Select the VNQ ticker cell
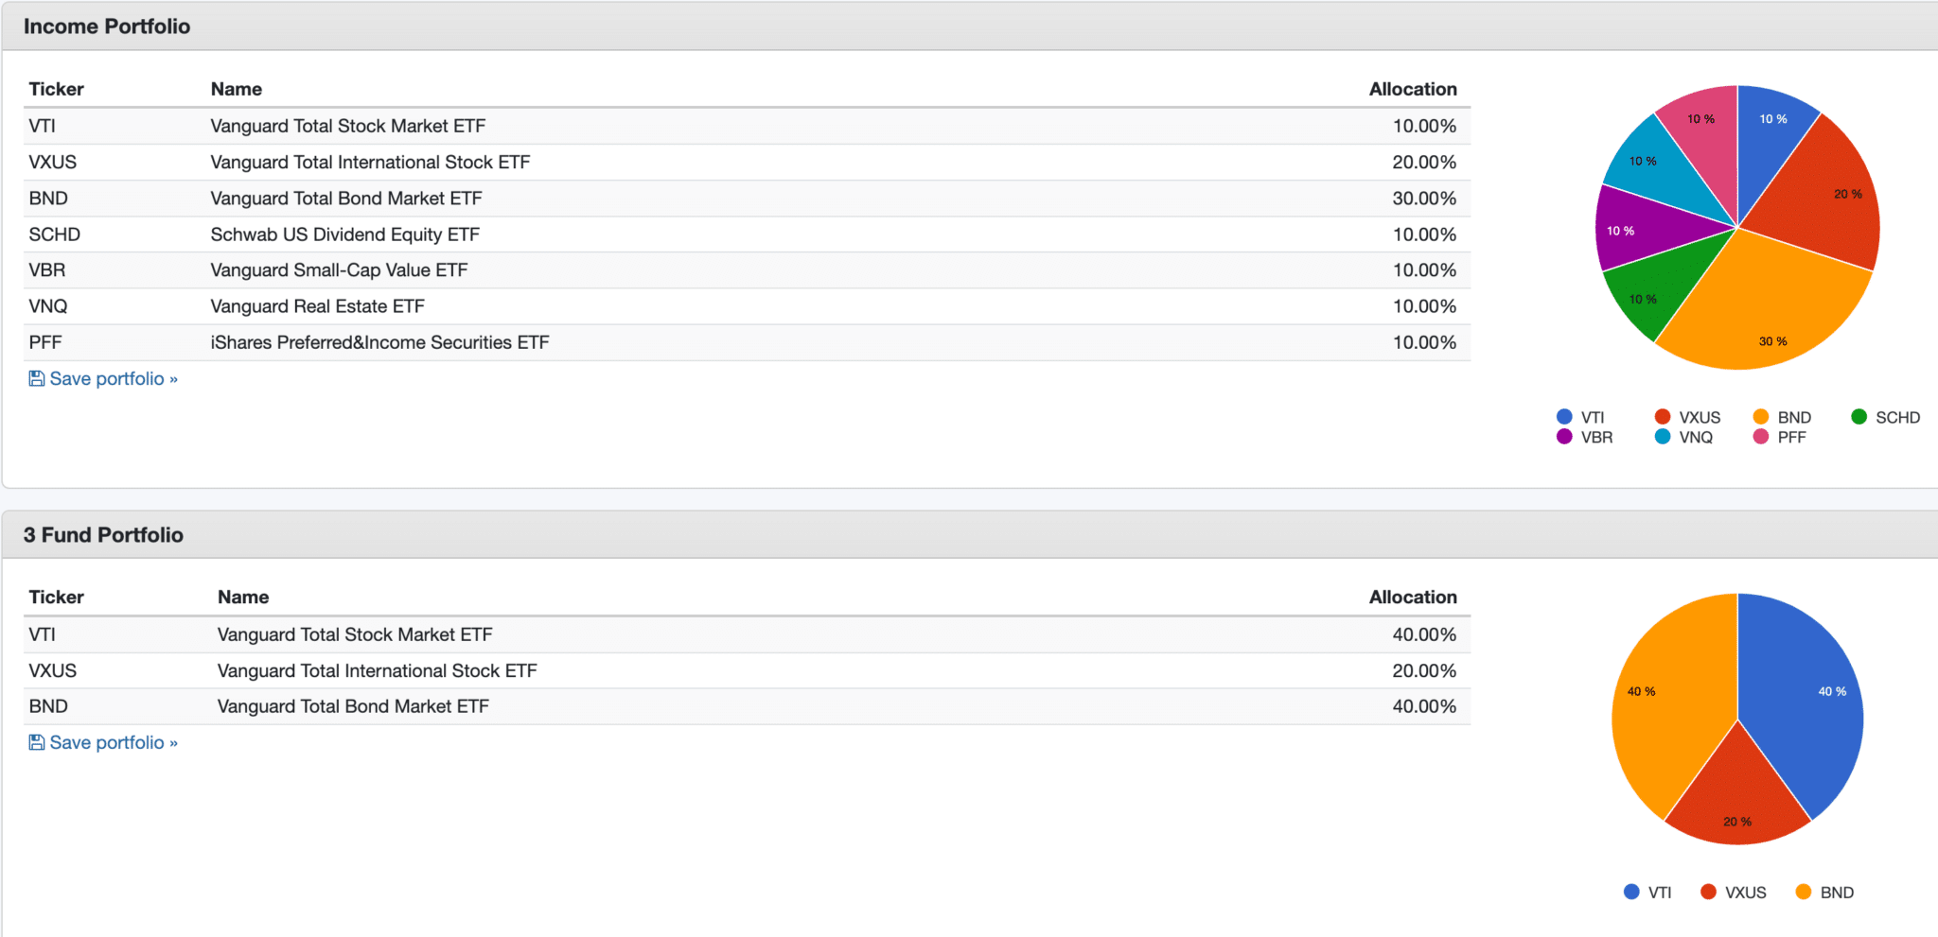 click(48, 306)
